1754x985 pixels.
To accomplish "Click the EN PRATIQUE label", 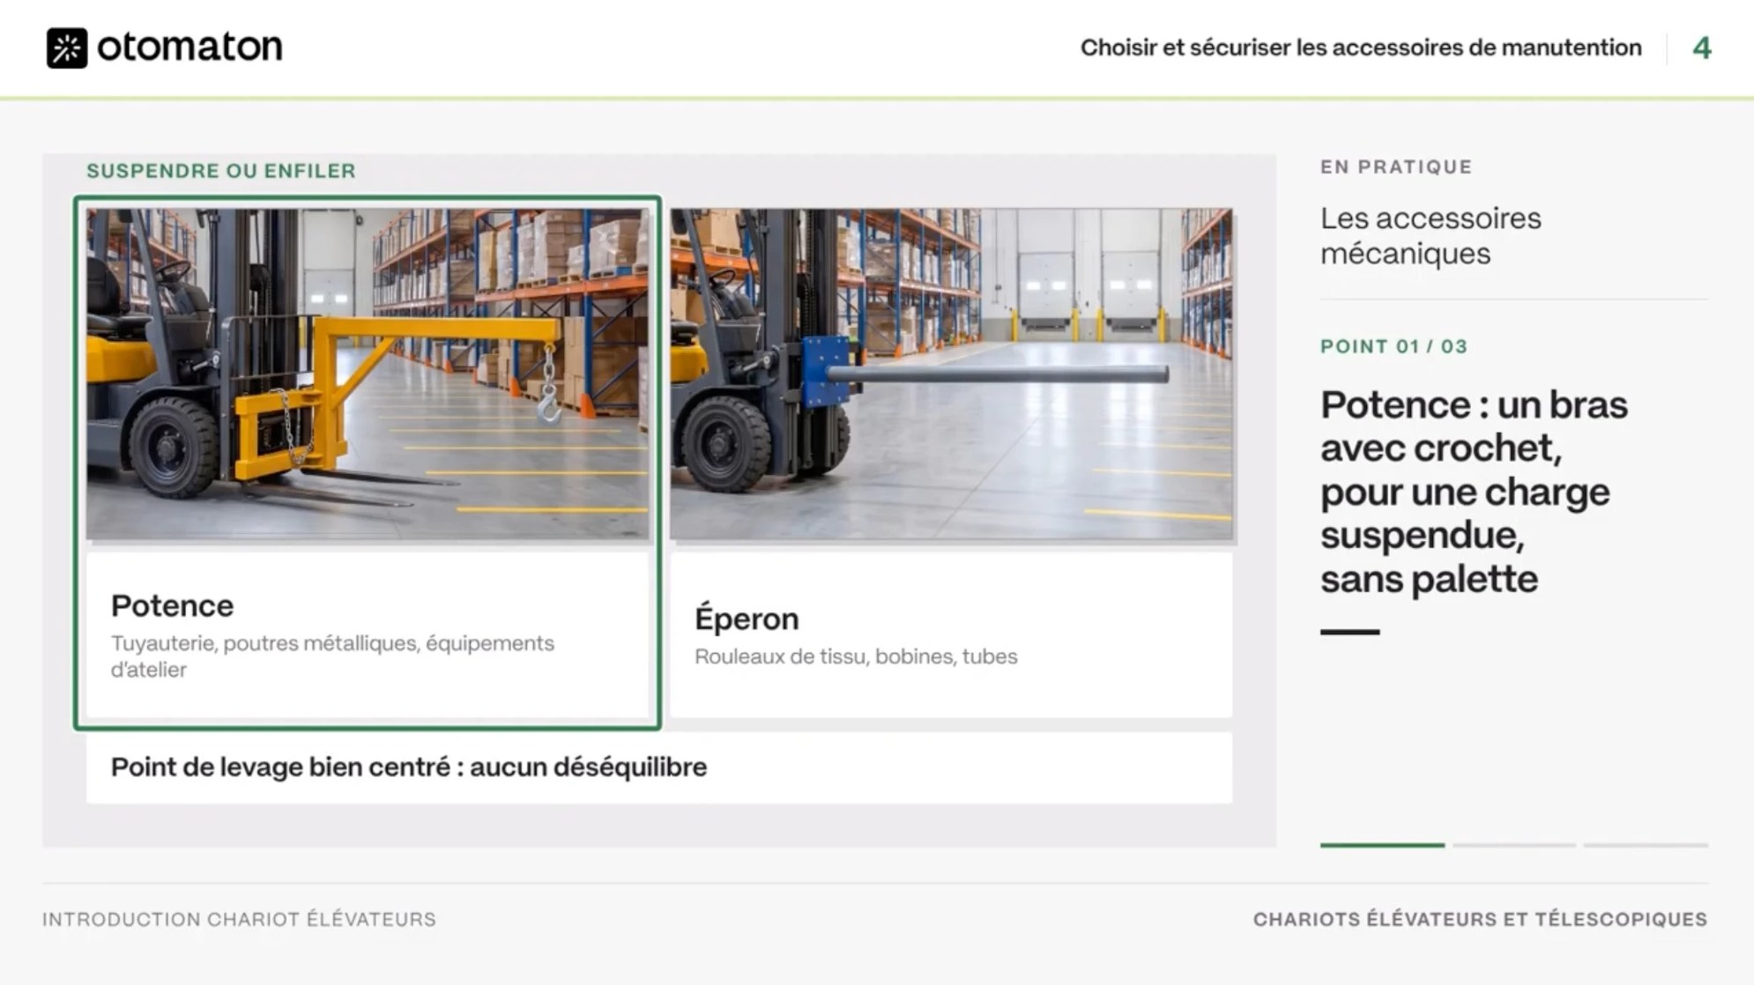I will [1396, 167].
